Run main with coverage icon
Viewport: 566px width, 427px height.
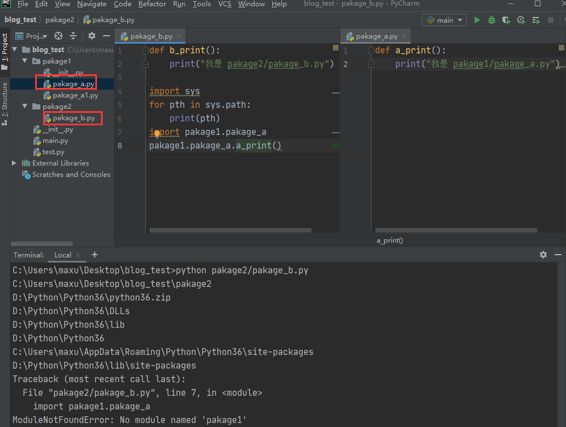(506, 20)
